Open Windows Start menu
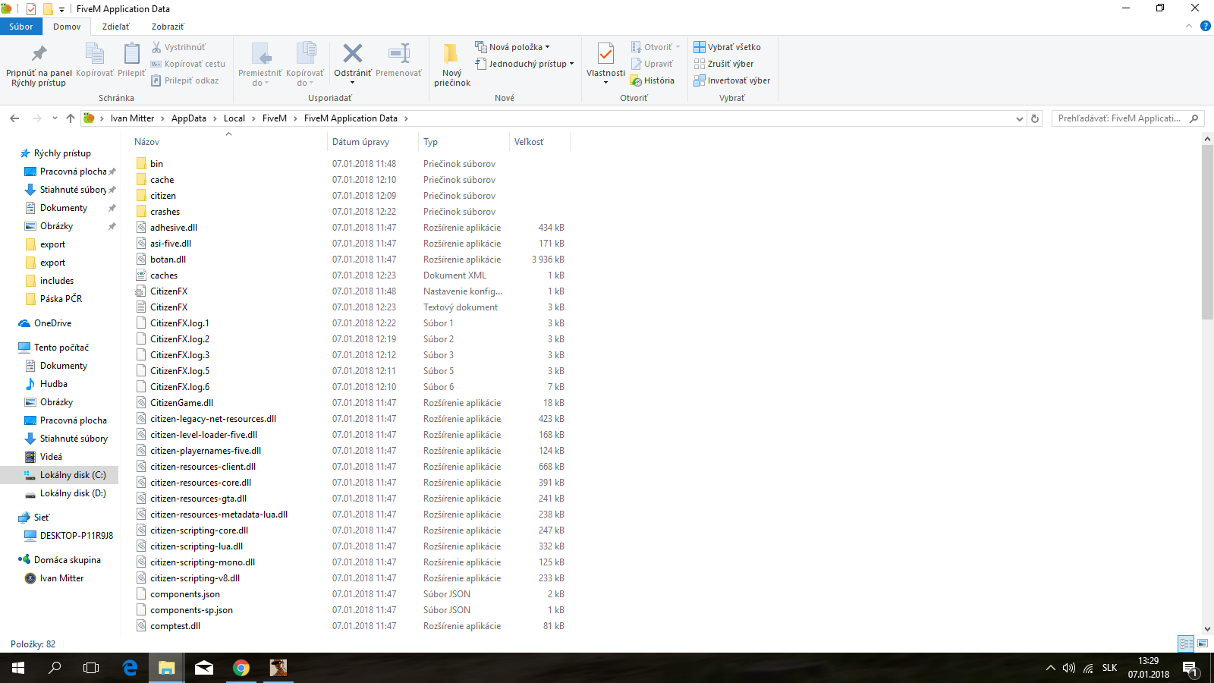This screenshot has width=1214, height=683. pos(18,668)
